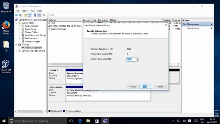Click volume list horizontal scrollbar right arrow

pyautogui.click(x=179, y=64)
